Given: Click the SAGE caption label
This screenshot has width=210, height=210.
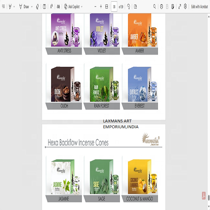Looking at the screenshot, I should (102, 199).
